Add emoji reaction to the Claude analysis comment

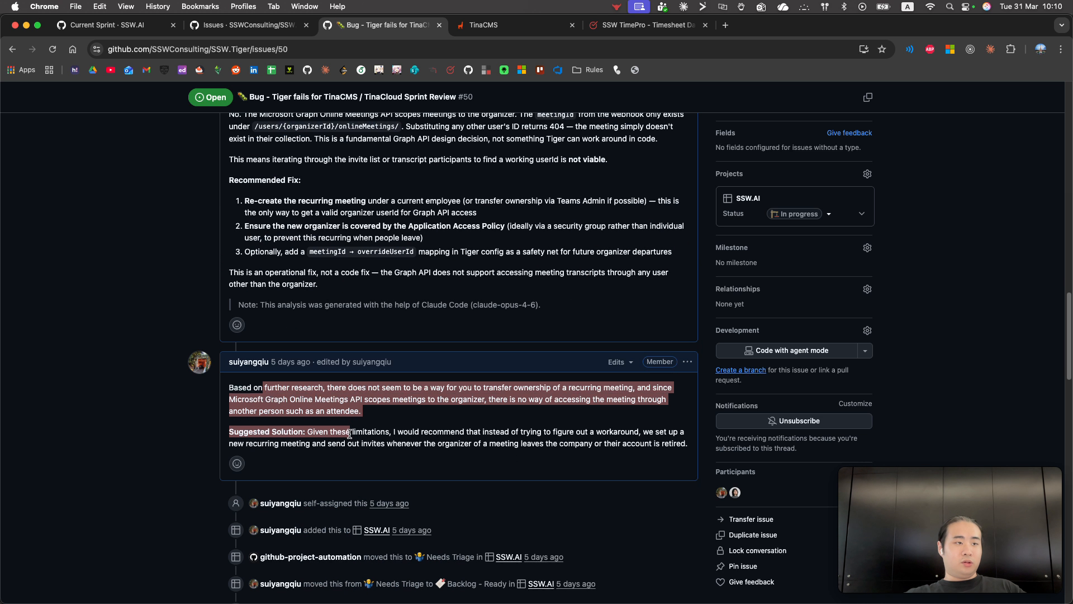pos(237,325)
